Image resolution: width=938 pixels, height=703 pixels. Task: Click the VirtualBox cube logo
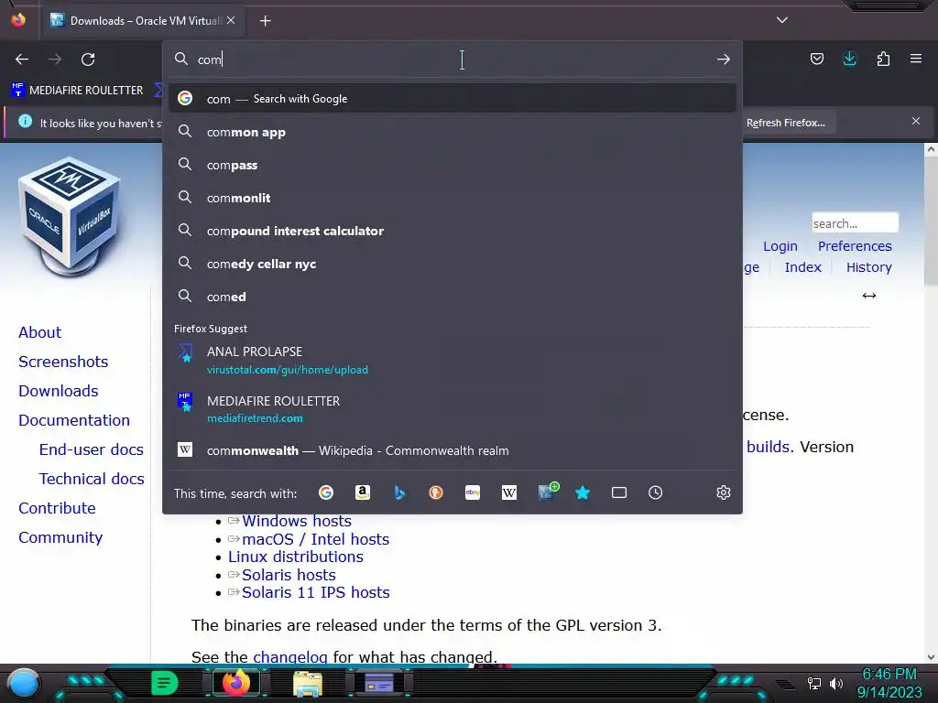click(70, 216)
